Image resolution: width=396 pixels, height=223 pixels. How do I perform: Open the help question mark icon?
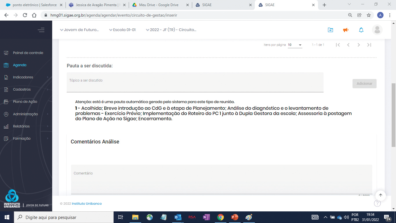point(377,203)
